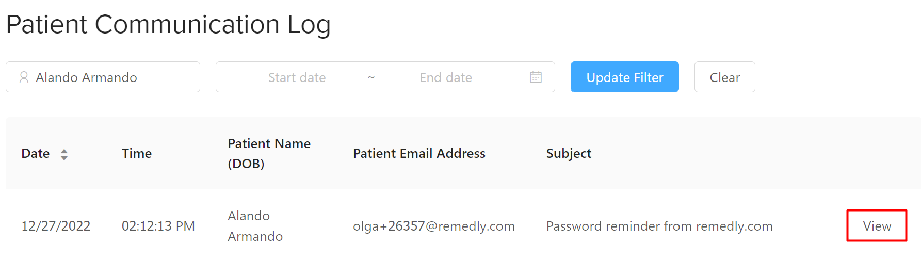Click the Update Filter button

tap(624, 77)
